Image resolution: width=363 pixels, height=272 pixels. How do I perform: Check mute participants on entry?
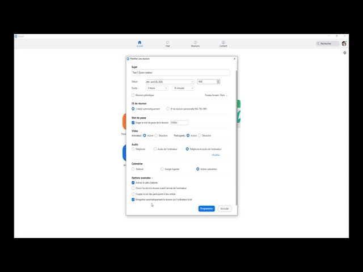(x=133, y=194)
